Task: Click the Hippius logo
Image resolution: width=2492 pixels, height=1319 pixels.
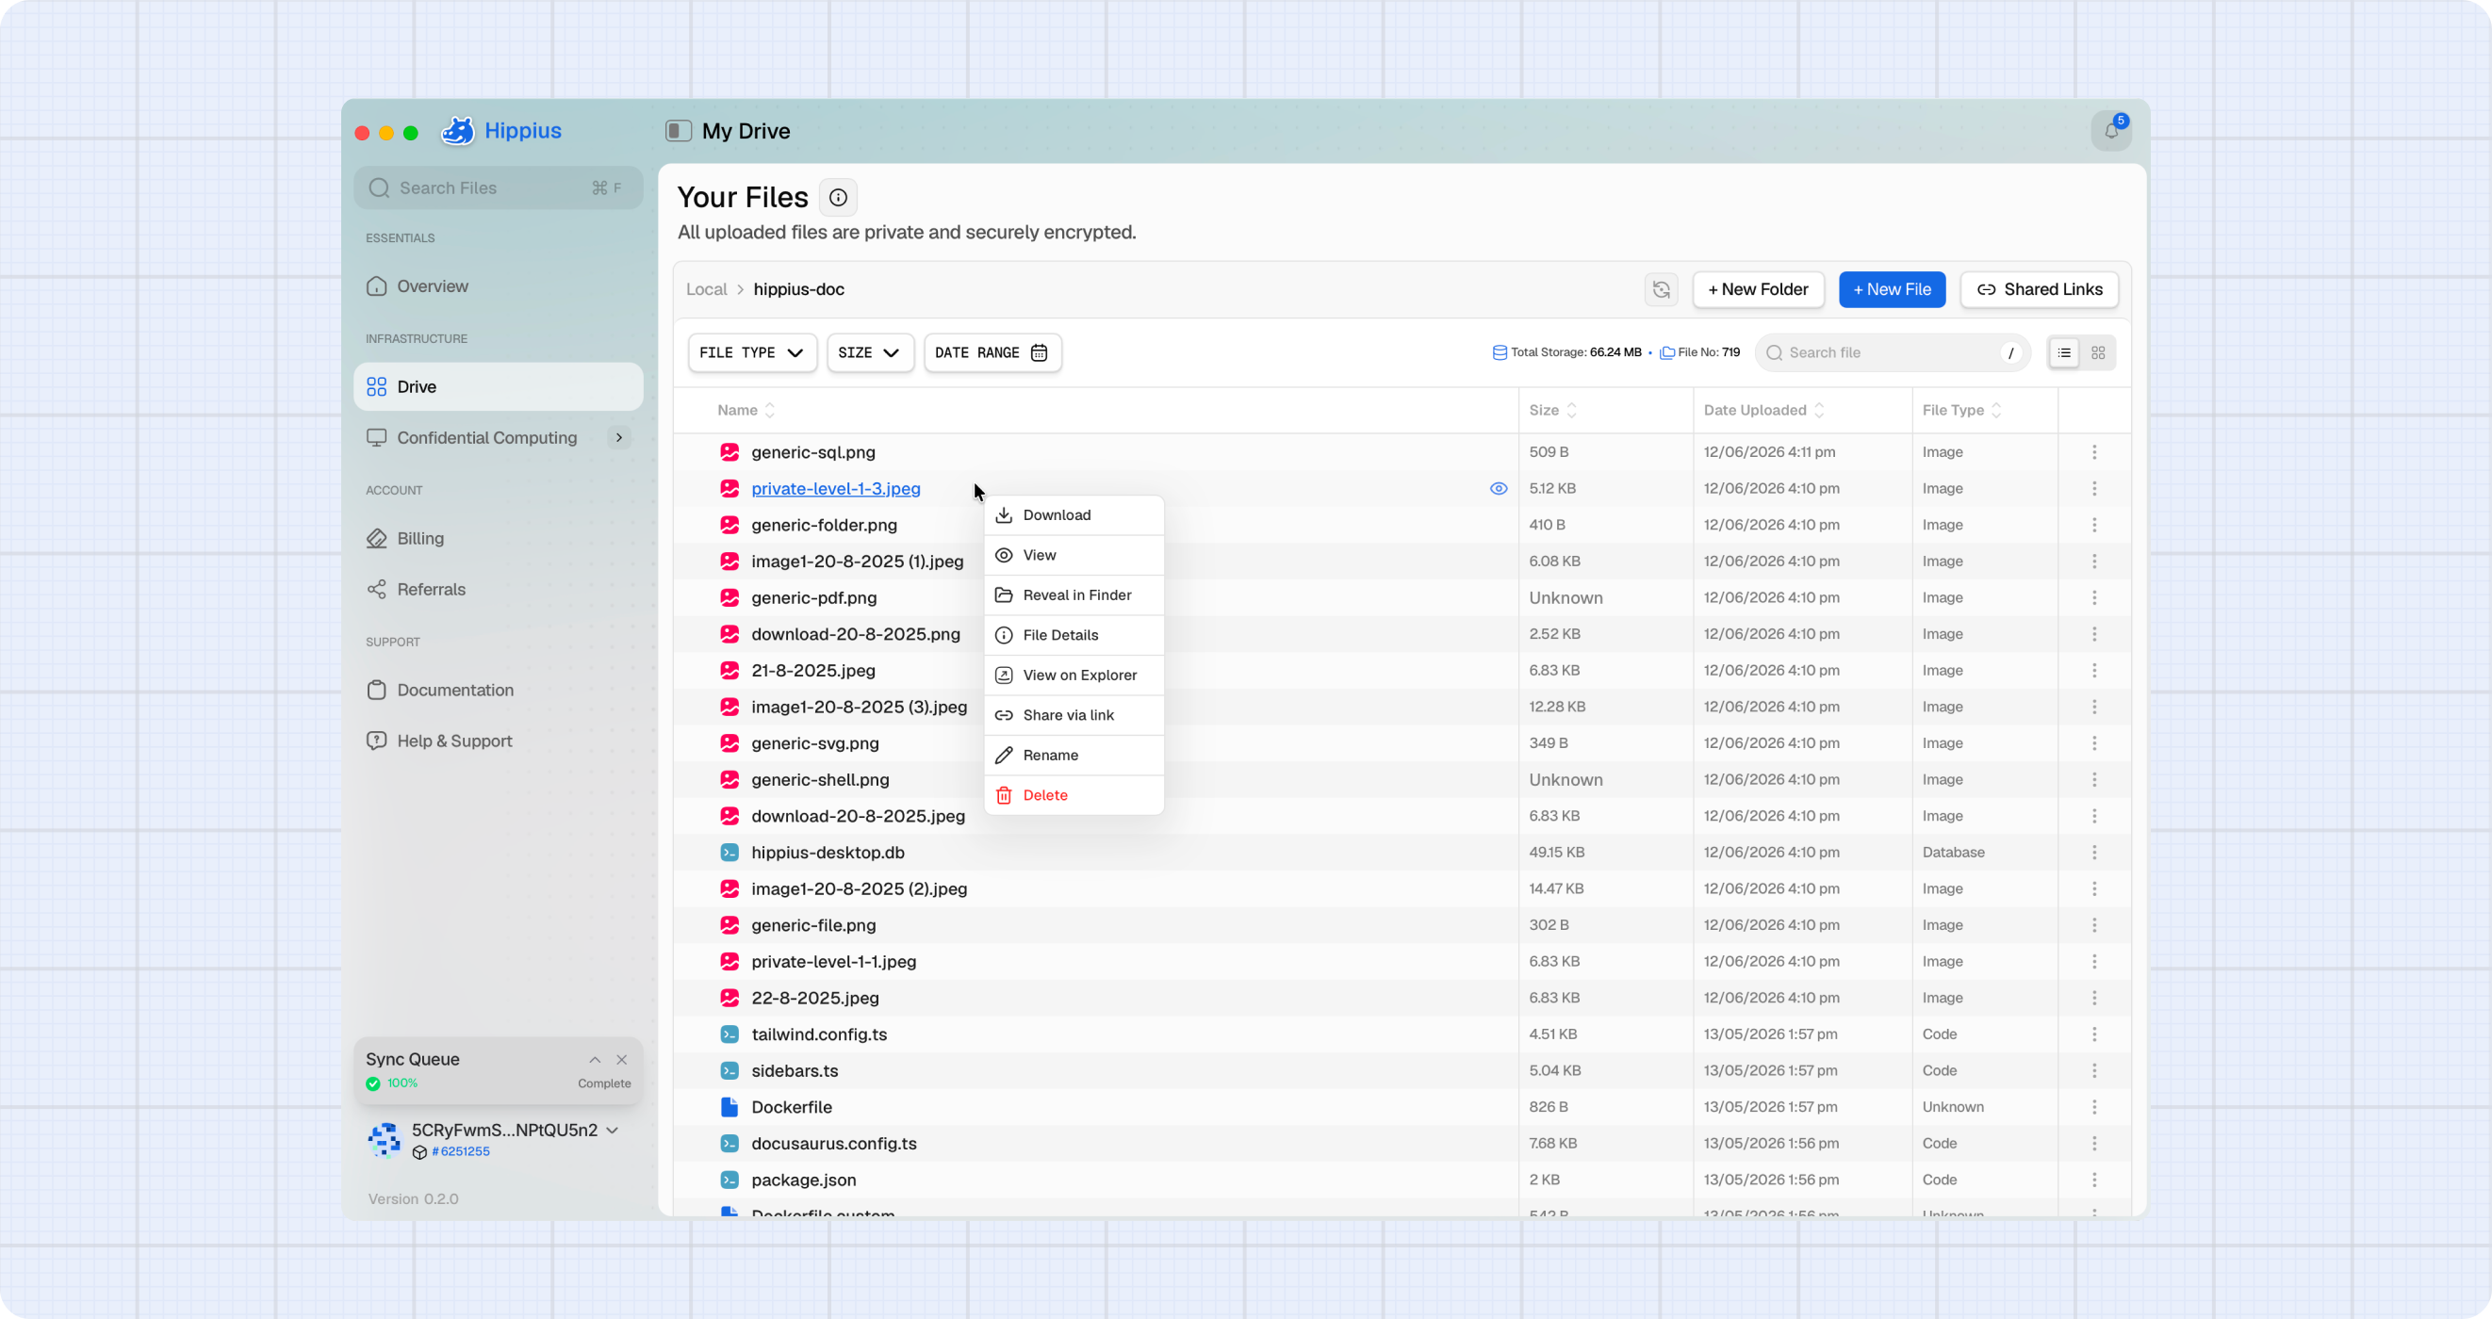Action: 501,131
